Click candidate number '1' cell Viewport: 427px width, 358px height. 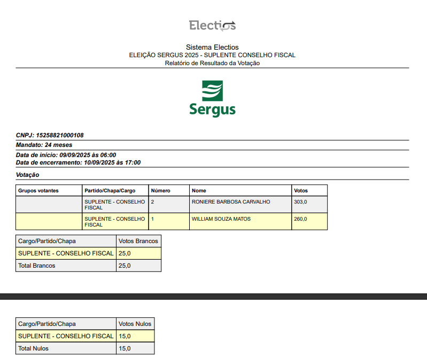(169, 222)
